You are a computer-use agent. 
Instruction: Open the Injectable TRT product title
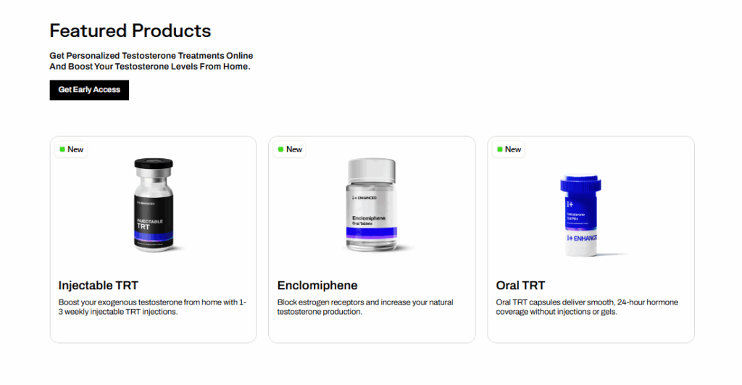click(x=98, y=285)
